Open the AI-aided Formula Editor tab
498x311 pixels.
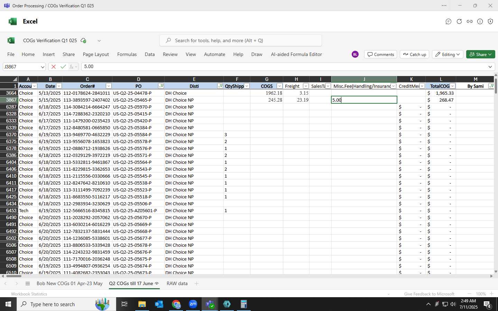[296, 54]
